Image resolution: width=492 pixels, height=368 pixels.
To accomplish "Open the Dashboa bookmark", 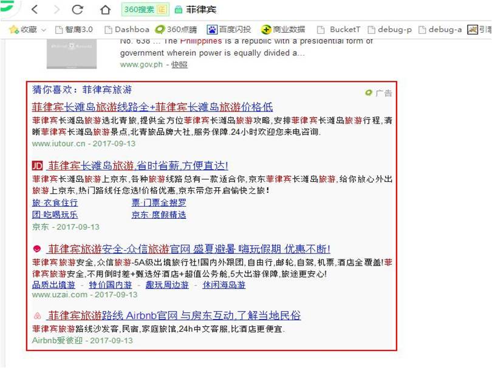I will click(x=127, y=30).
